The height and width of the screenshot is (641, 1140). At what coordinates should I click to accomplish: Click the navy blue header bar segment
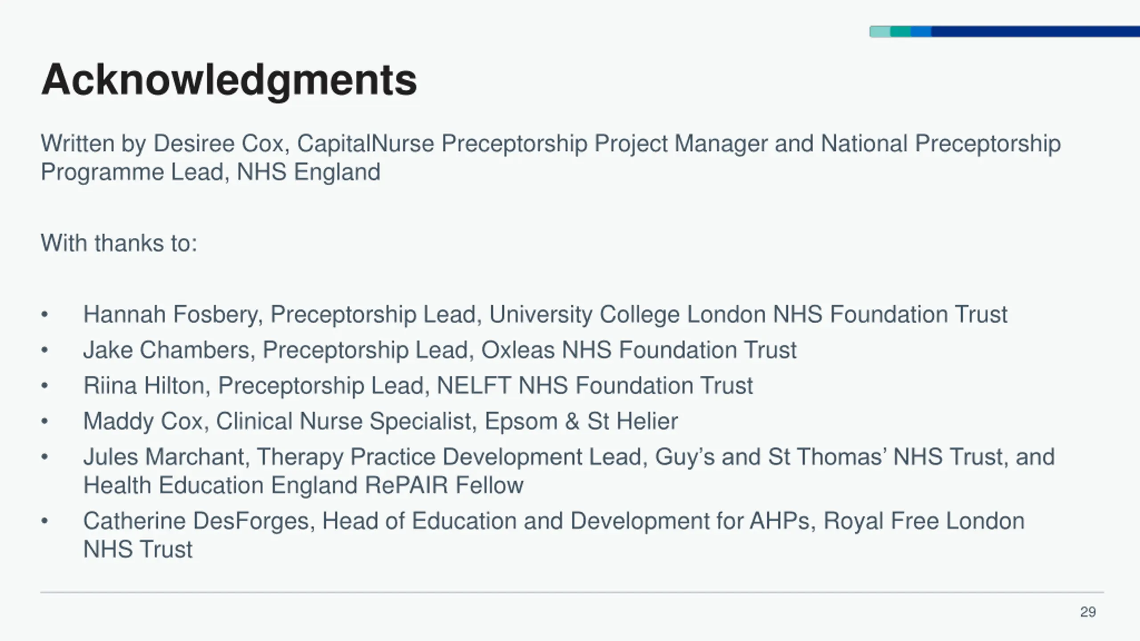click(1035, 32)
